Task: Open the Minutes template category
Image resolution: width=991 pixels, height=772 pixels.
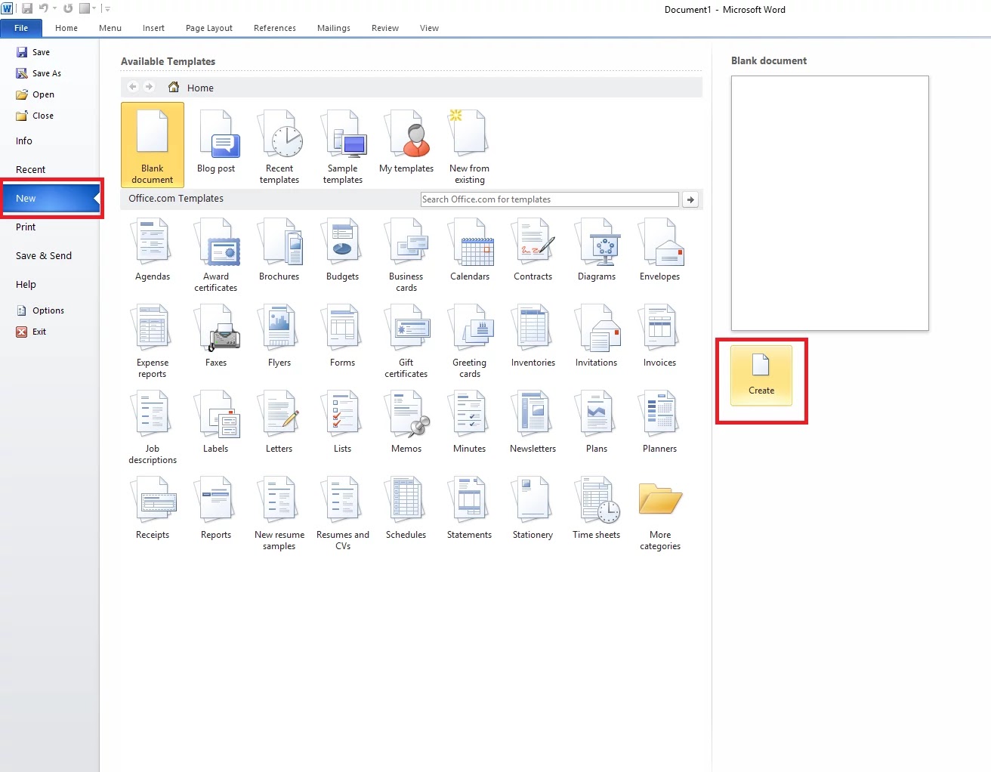Action: 470,422
